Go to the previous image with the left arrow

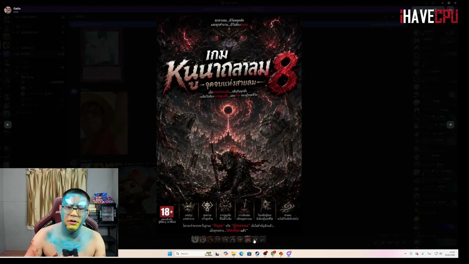point(8,125)
